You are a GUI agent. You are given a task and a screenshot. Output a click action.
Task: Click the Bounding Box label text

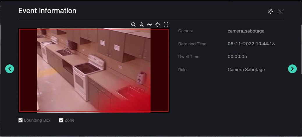tap(37, 120)
